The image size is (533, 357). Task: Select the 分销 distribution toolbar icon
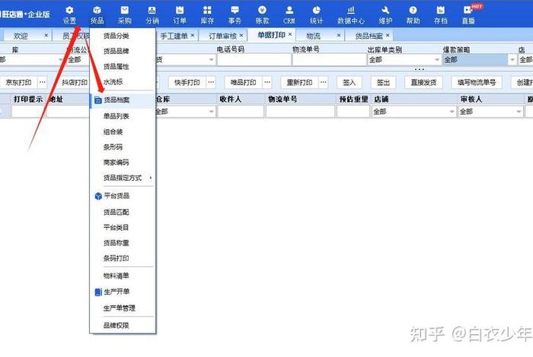point(152,15)
